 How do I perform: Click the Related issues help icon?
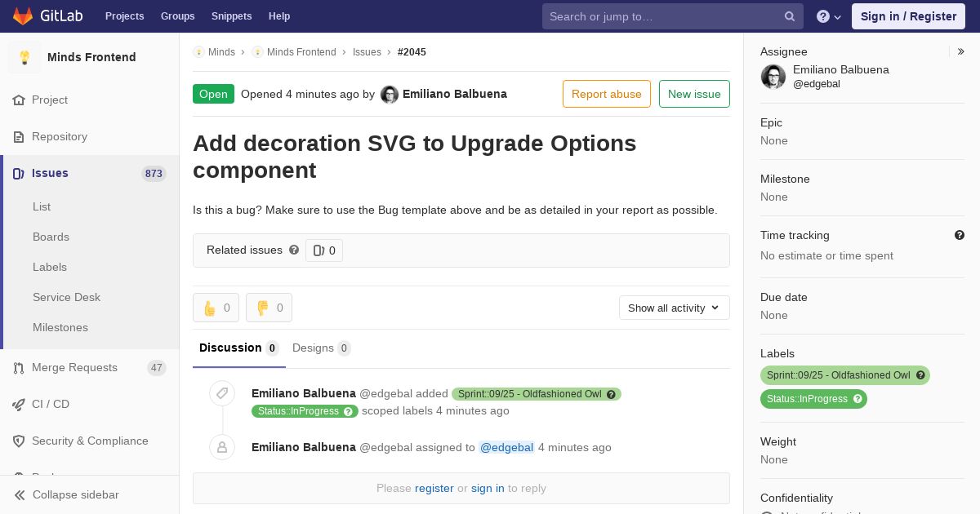294,250
